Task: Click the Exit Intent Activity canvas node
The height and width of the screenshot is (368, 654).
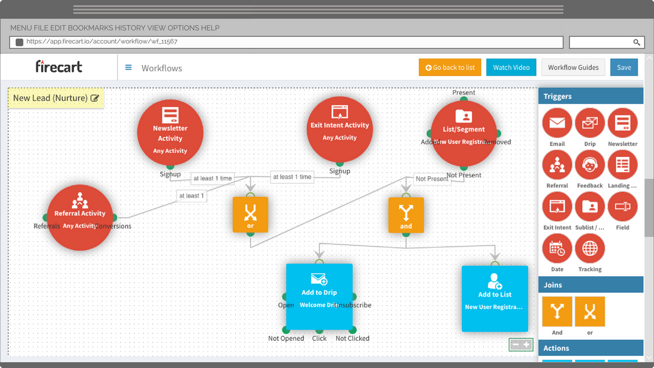Action: coord(340,130)
